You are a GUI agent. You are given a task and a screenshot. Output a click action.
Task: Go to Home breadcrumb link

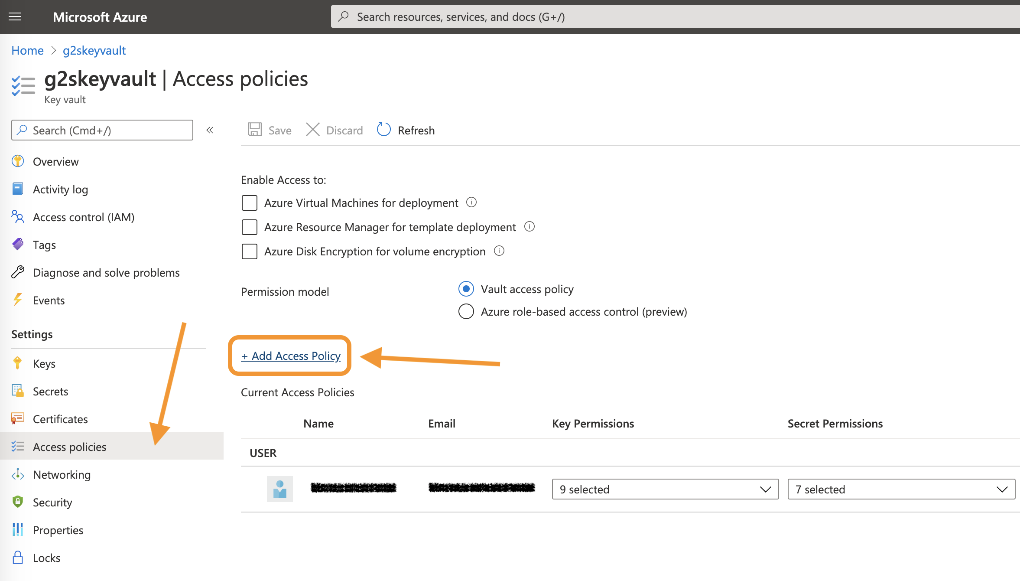[27, 50]
